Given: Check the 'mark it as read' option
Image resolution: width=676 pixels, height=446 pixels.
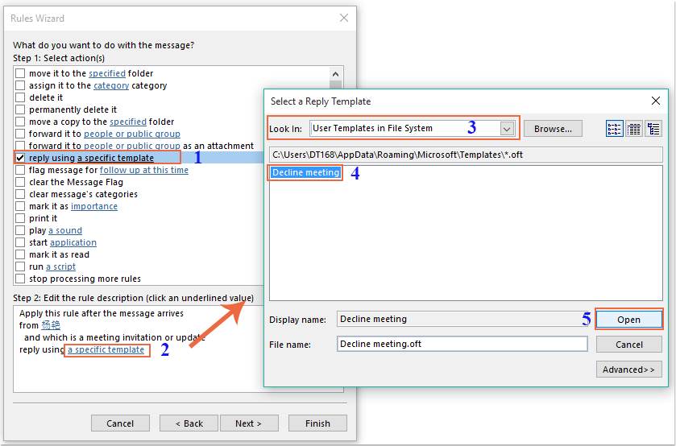Looking at the screenshot, I should (21, 255).
